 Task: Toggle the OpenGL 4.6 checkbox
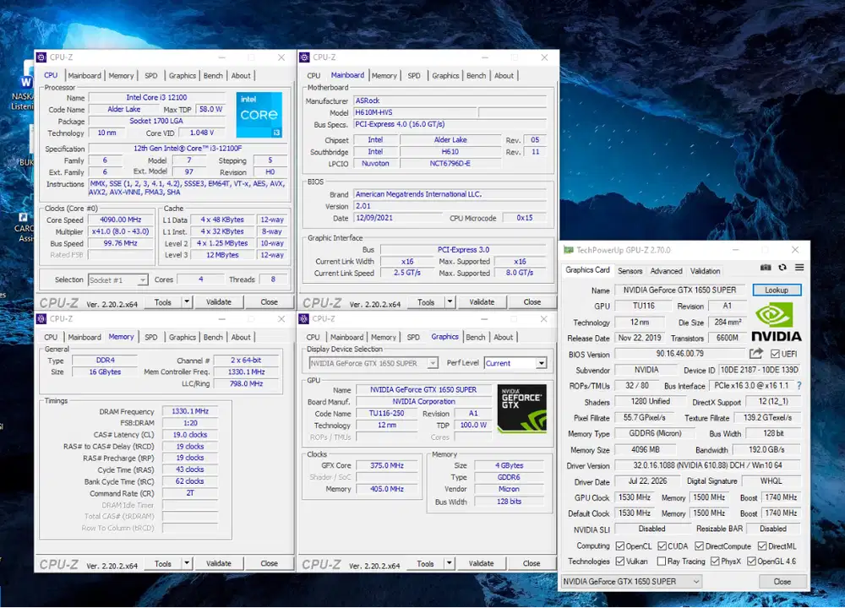coord(752,562)
